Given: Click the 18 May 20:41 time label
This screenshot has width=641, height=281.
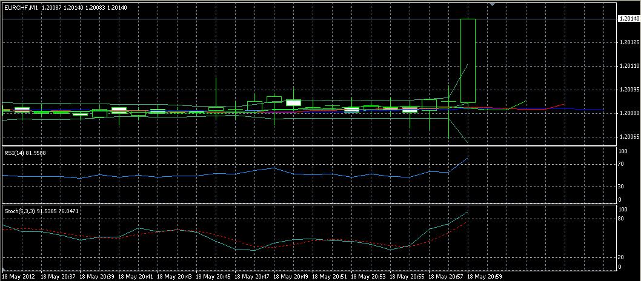Looking at the screenshot, I should coord(136,277).
